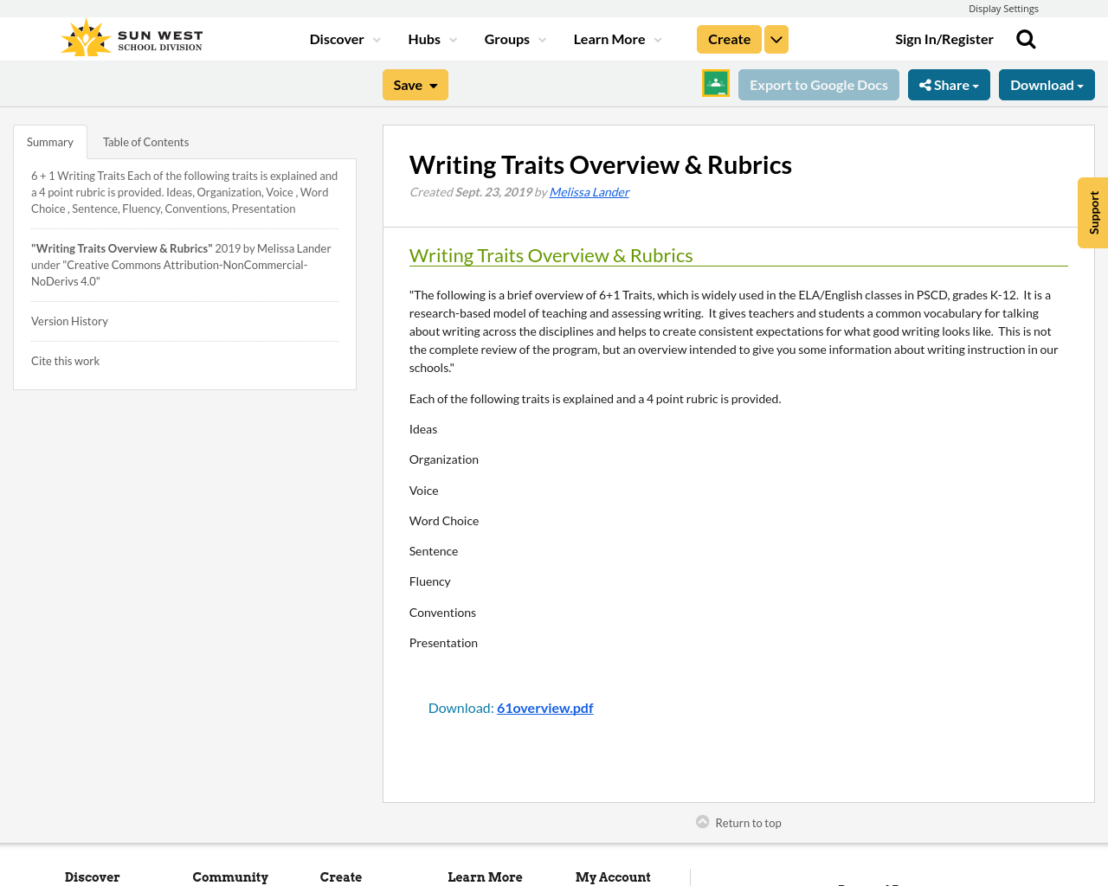
Task: Open the Learn More menu
Action: pyautogui.click(x=609, y=37)
